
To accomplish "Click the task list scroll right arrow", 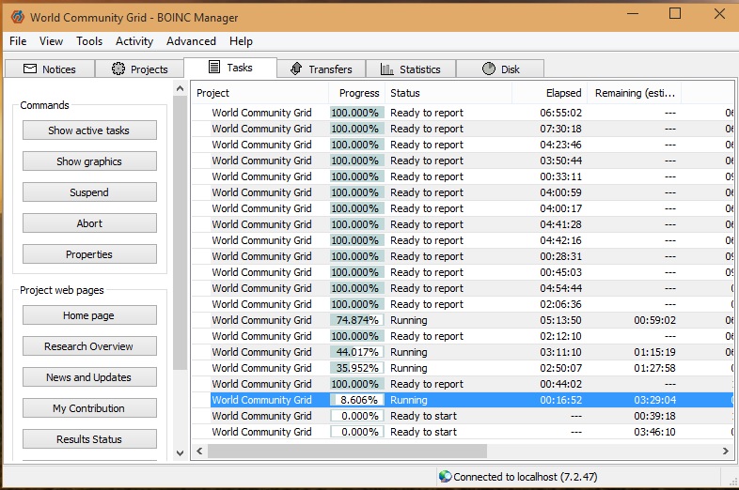I will click(x=726, y=451).
